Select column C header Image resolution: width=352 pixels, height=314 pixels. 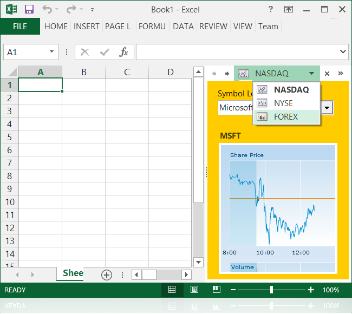127,72
